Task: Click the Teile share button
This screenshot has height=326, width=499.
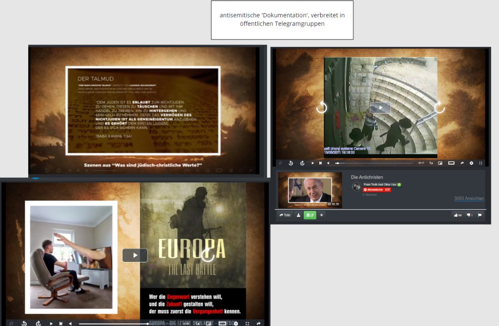Action: pyautogui.click(x=285, y=215)
